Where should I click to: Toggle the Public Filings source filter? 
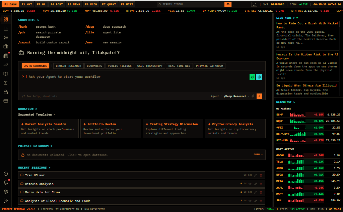pos(120,66)
